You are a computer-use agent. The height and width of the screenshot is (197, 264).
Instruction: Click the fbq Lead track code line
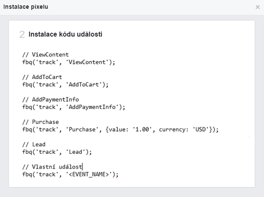[x=57, y=152]
